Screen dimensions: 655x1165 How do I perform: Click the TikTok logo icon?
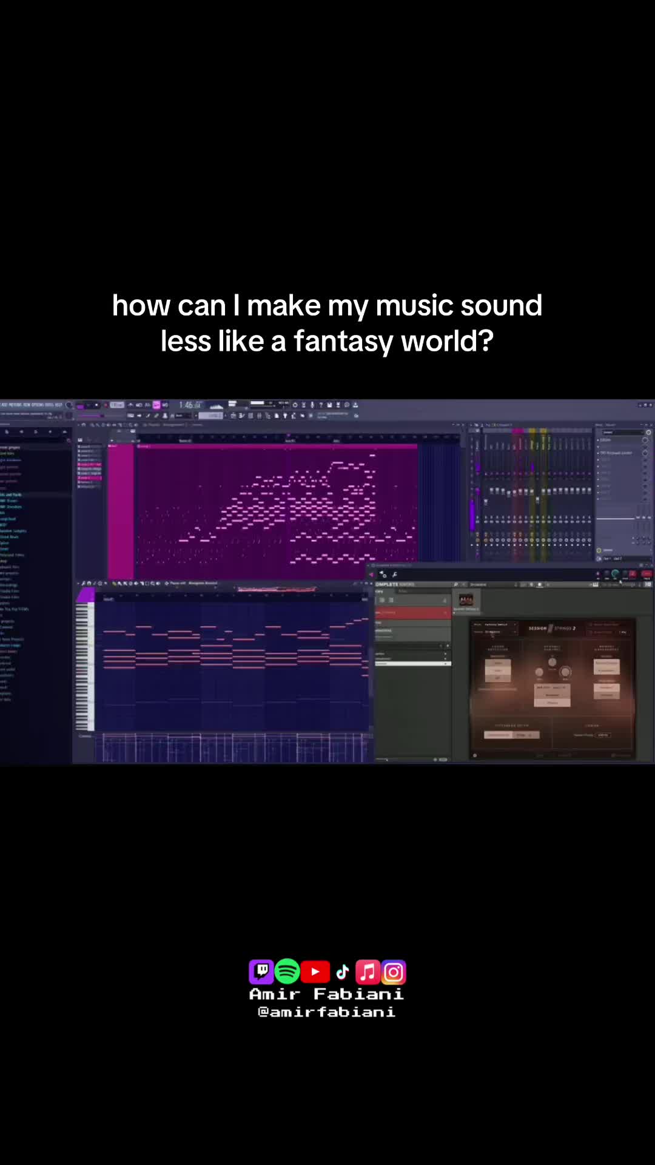(x=343, y=971)
